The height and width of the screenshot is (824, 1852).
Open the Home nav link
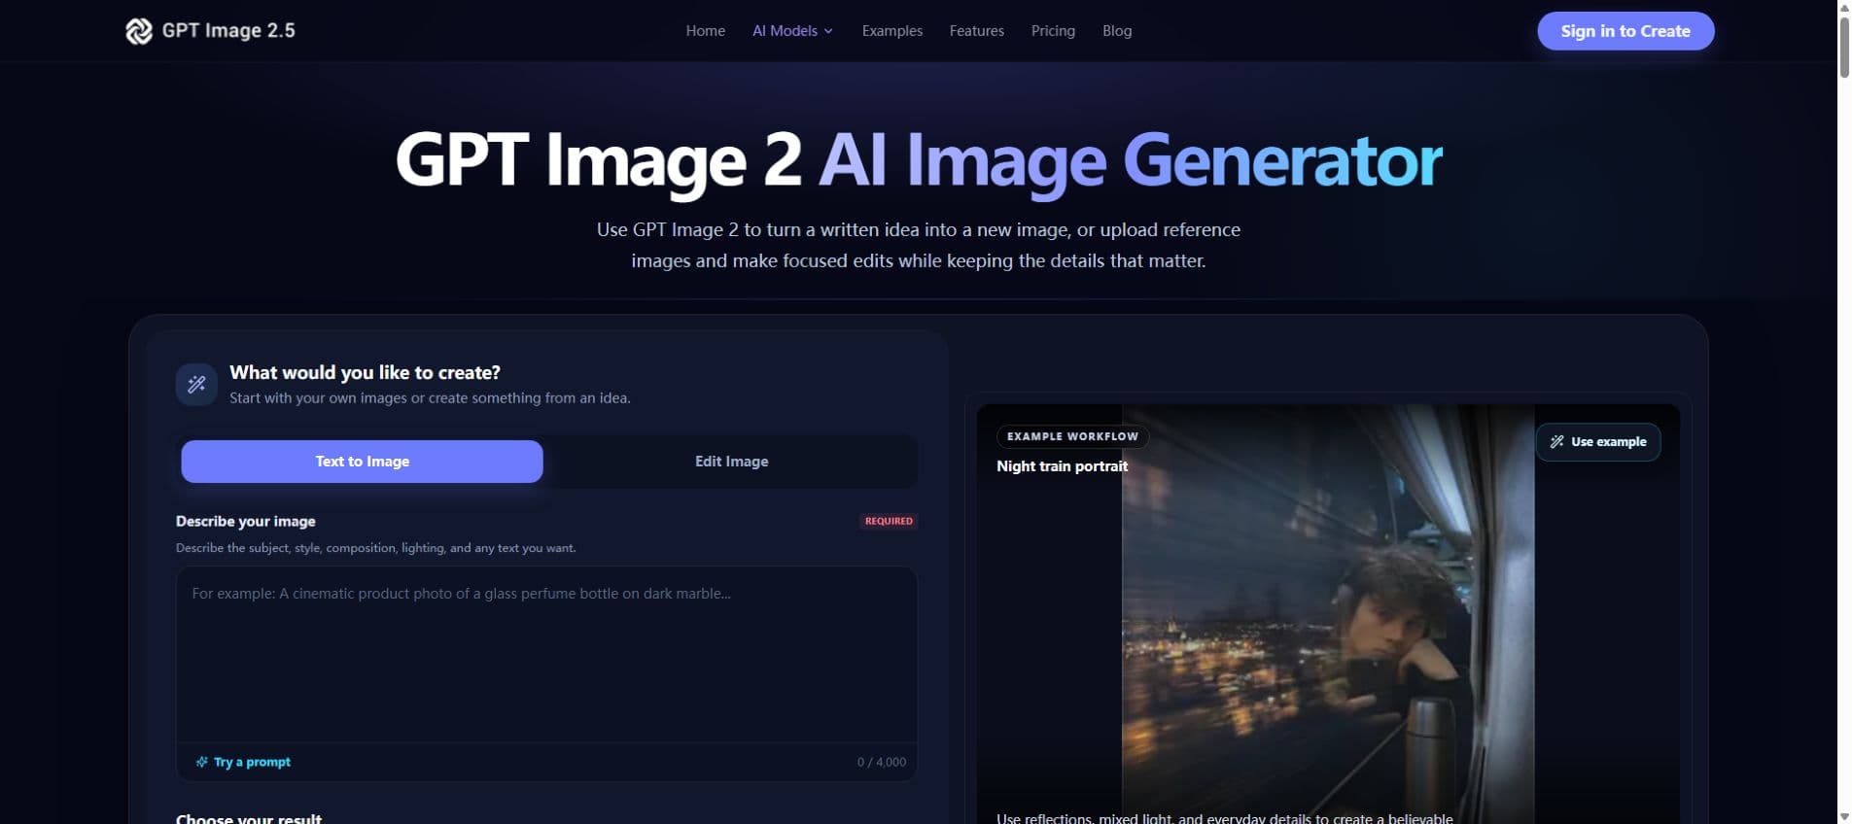point(705,31)
